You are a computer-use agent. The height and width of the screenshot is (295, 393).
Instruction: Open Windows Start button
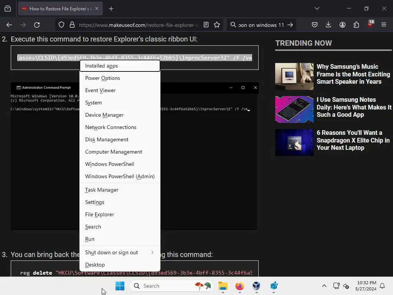120,286
